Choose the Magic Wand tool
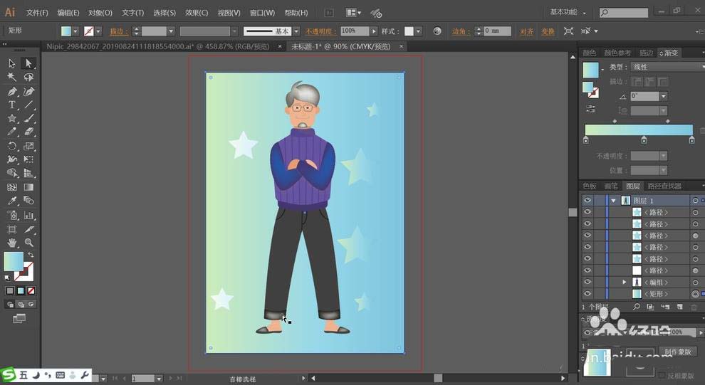705x385 pixels. click(12, 78)
